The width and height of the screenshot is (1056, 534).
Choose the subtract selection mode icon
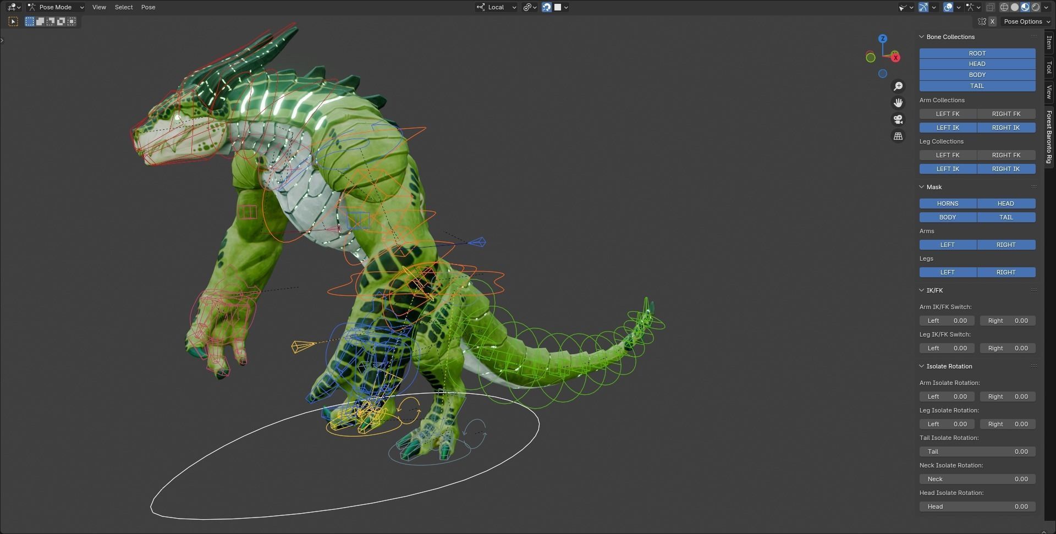tap(51, 21)
